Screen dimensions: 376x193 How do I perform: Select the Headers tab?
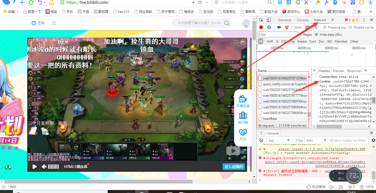pos(324,71)
